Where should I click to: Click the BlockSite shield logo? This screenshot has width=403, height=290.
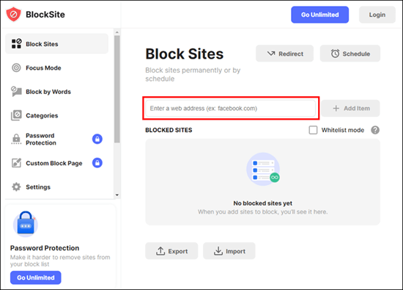(13, 15)
